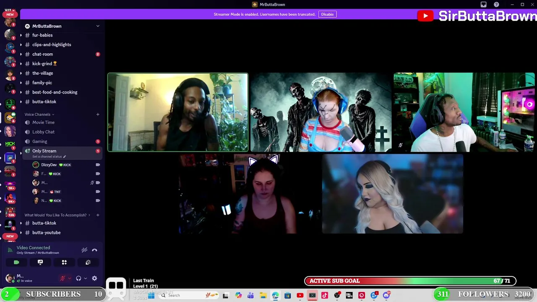Expand the kick-grind channel arrow
Viewport: 537px width, 302px height.
[21, 64]
